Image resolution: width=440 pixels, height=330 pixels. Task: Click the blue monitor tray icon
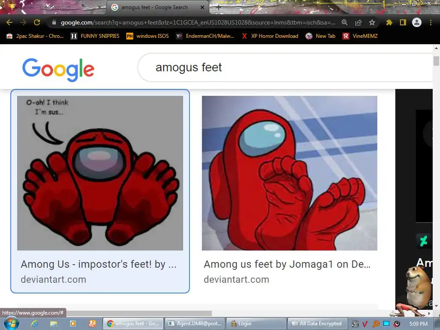tap(386, 324)
